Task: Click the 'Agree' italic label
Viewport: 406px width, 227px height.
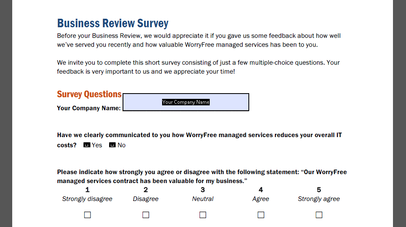Action: point(261,199)
